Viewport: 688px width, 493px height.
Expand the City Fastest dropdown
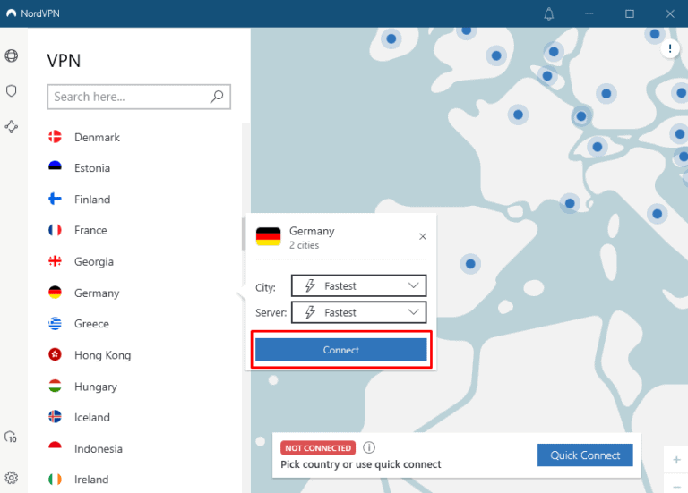[x=358, y=285]
